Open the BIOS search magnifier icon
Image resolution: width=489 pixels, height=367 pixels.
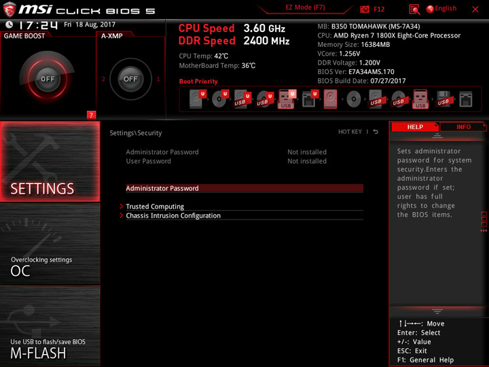[414, 10]
